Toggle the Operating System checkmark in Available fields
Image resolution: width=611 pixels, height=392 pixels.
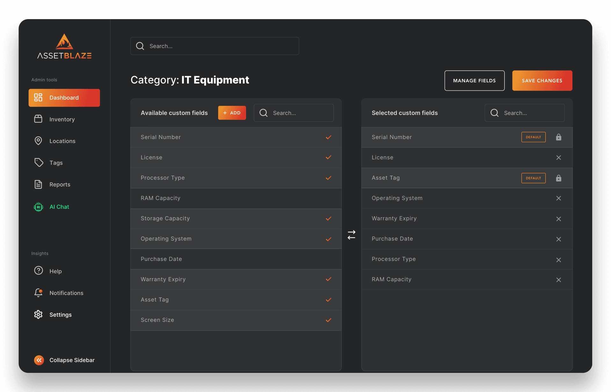(329, 239)
